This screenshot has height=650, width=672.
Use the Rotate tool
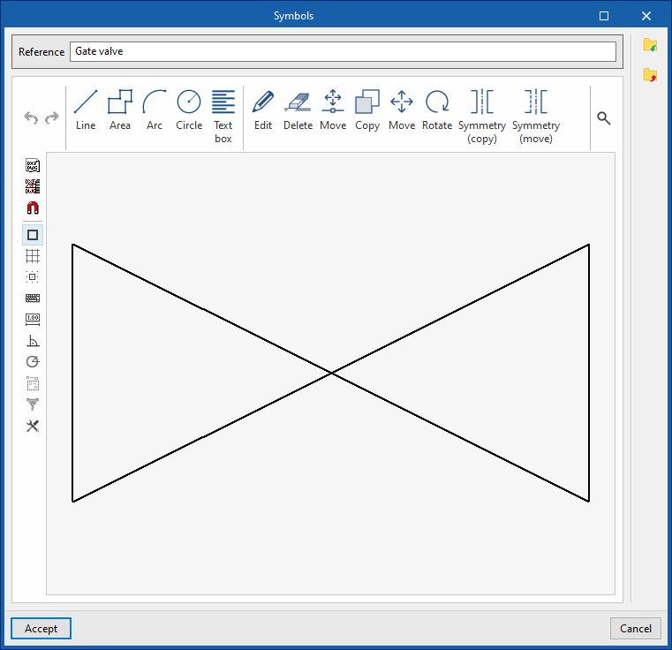point(437,110)
